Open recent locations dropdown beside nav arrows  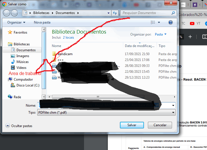tap(20, 13)
